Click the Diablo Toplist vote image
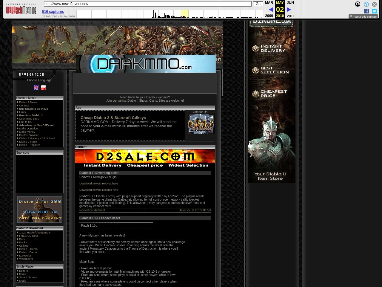Viewport: 382px width, 287px height. click(201, 123)
